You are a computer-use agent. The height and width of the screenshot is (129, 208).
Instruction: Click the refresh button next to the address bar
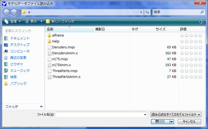click(x=147, y=12)
